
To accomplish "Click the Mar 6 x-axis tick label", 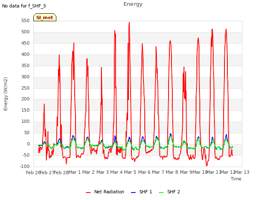I will (144, 172).
